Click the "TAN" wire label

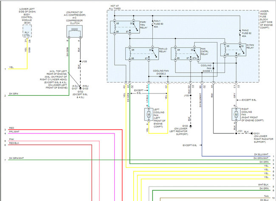[266, 196]
